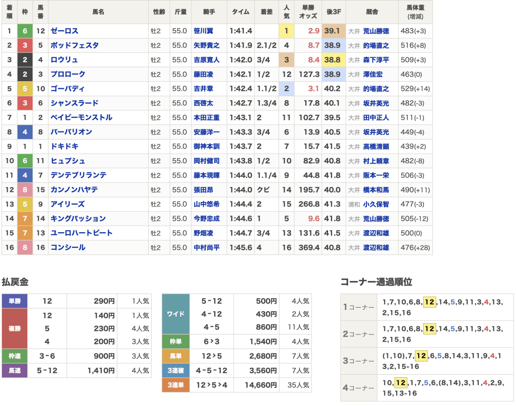This screenshot has width=516, height=406.
Task: Open horse プロローク page
Action: [68, 75]
